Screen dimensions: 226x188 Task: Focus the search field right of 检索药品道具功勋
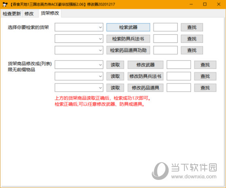165,50
